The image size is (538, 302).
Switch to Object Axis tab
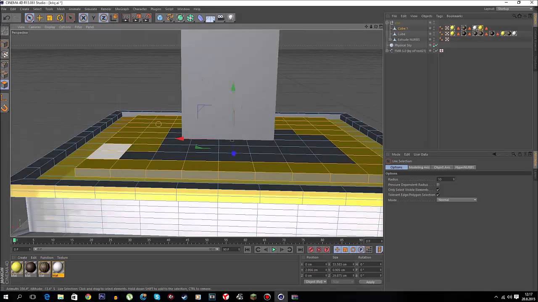tap(442, 167)
